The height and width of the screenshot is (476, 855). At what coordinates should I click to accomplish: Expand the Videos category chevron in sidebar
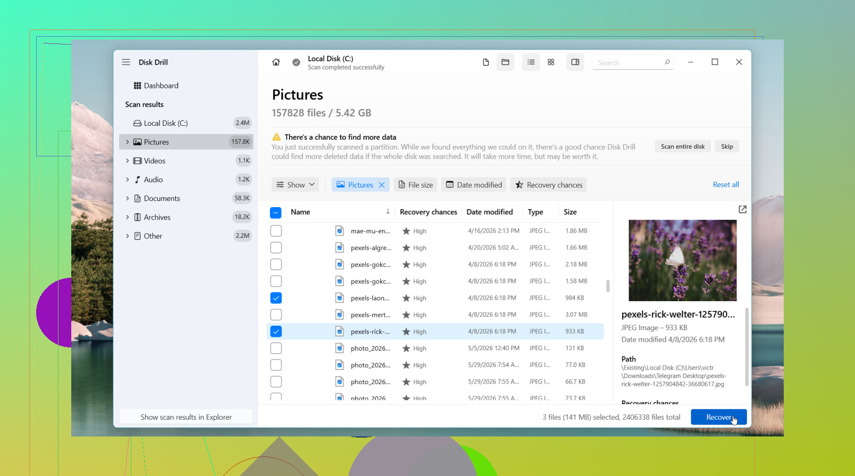(127, 161)
